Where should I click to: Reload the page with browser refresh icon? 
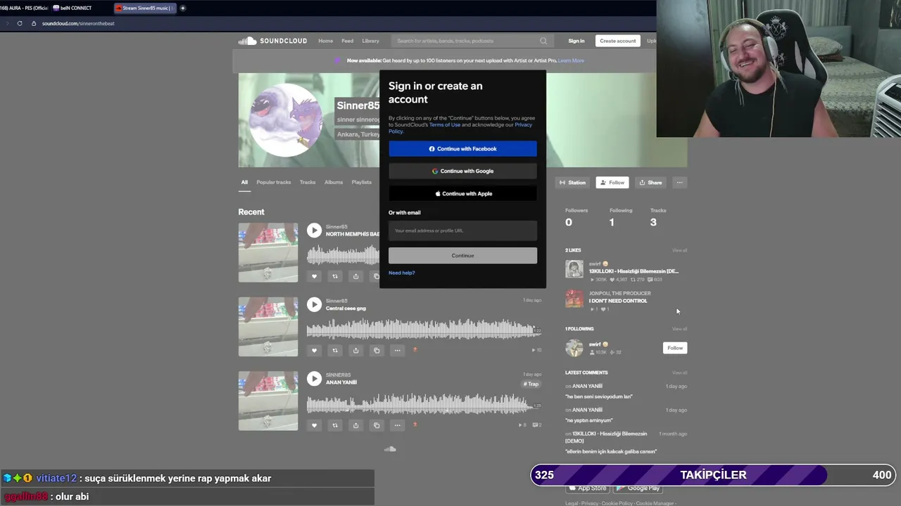coord(20,23)
